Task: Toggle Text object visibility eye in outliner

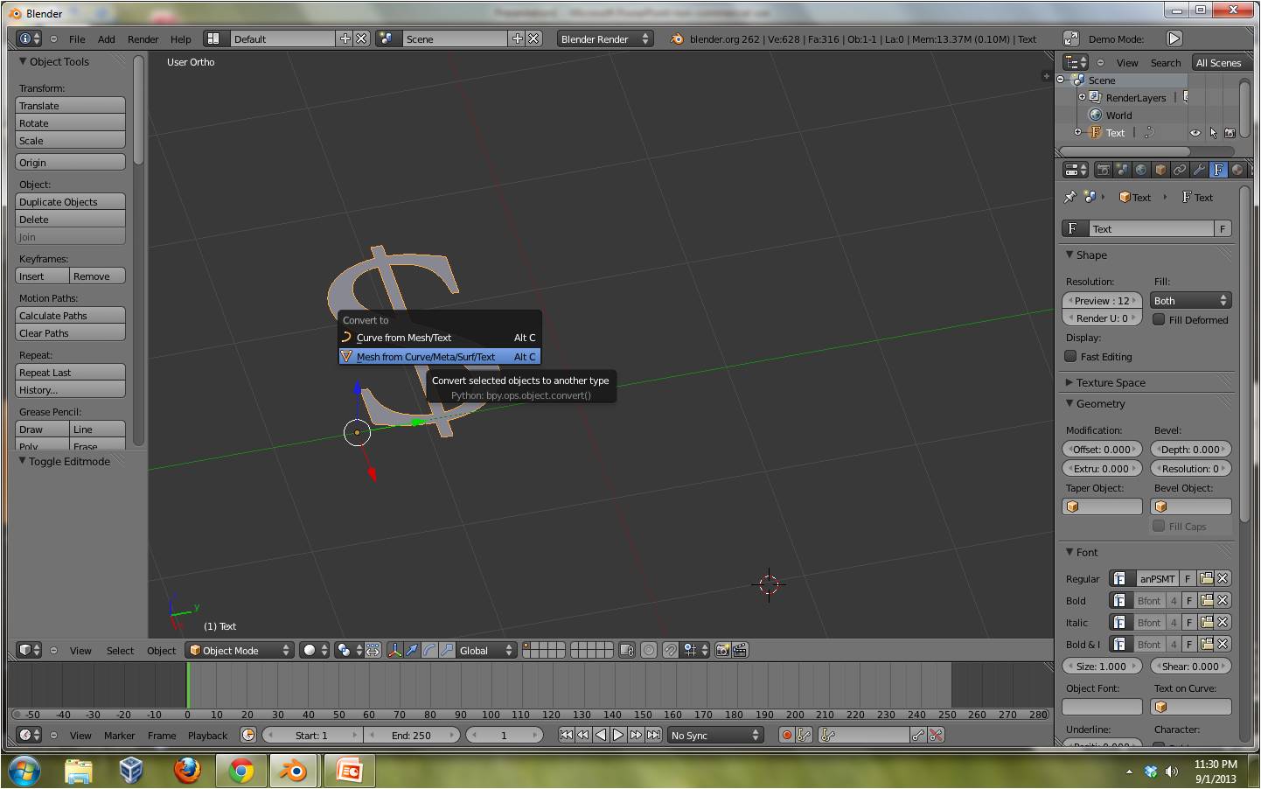Action: pos(1195,133)
